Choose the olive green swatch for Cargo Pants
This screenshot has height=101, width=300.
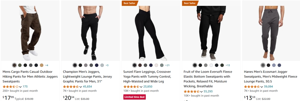[x=20, y=65]
